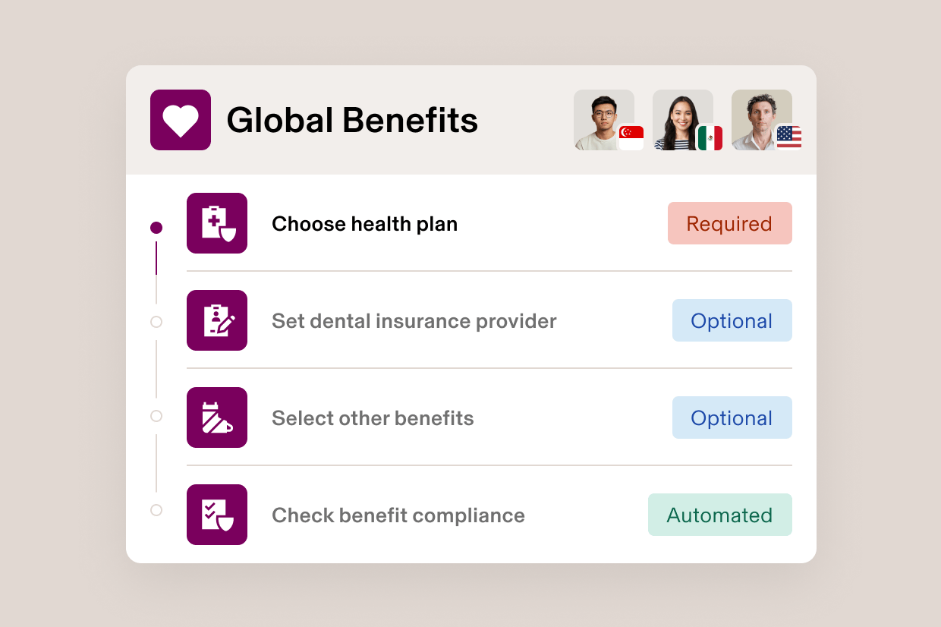The height and width of the screenshot is (627, 941).
Task: Click the heart icon next to Global Benefits
Action: [180, 119]
